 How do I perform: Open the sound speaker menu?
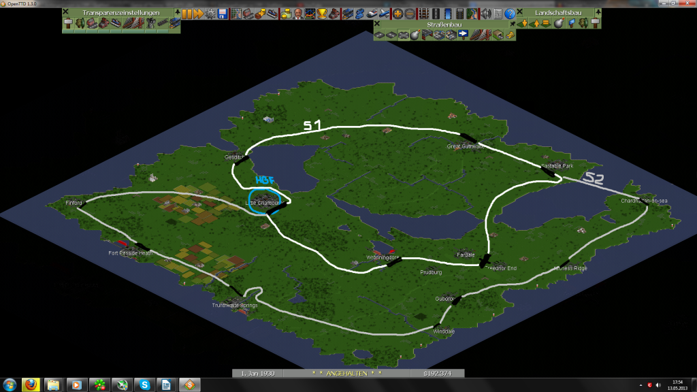pos(485,14)
